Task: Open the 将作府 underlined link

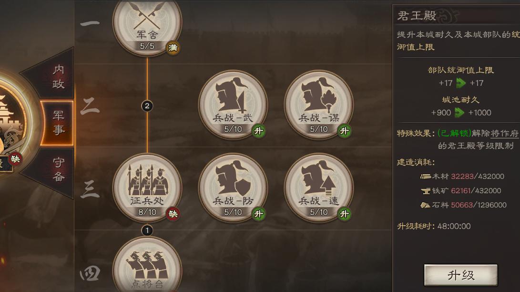Action: tap(504, 134)
